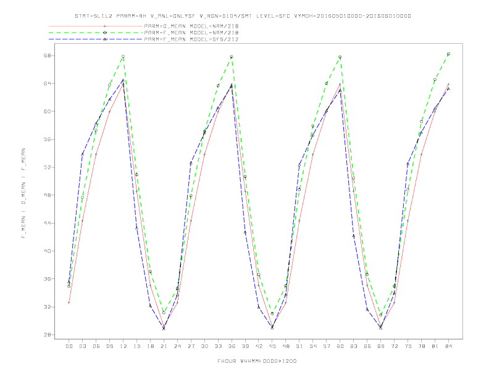Click the vertical y-axis title F_MEAN | O_MEAN | F_MEAN
The width and height of the screenshot is (489, 377).
point(23,193)
